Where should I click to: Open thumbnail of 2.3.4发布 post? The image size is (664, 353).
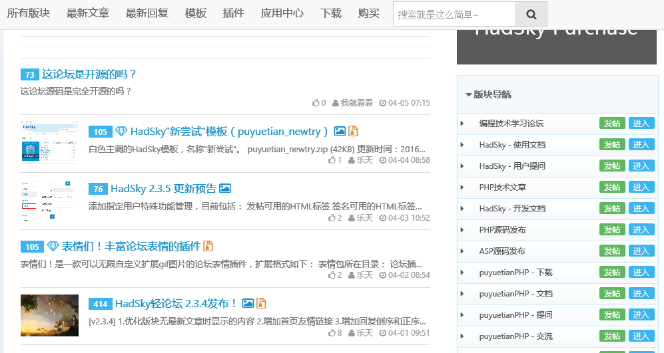click(49, 315)
